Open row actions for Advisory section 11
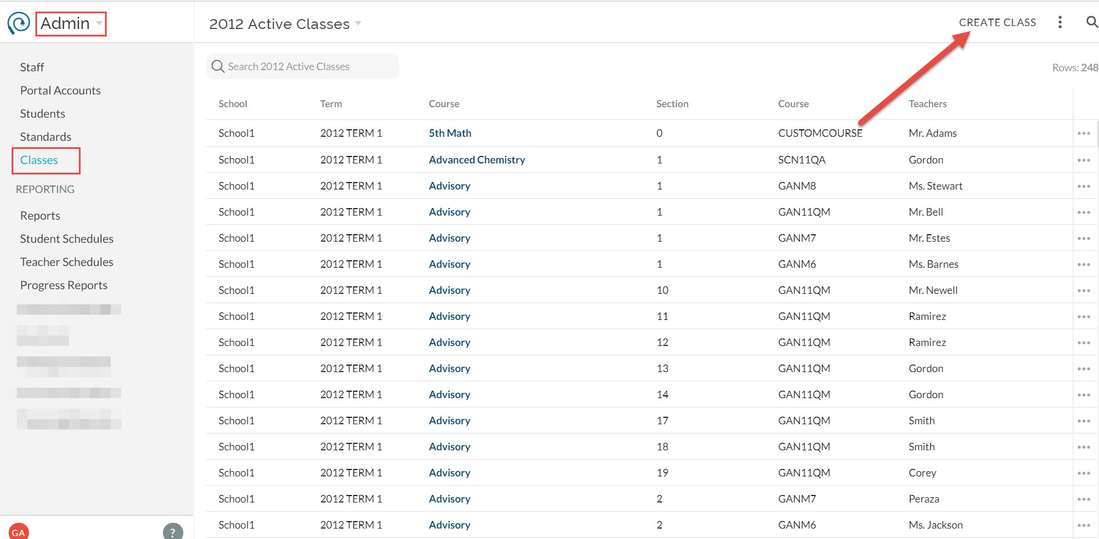1099x539 pixels. coord(1083,316)
